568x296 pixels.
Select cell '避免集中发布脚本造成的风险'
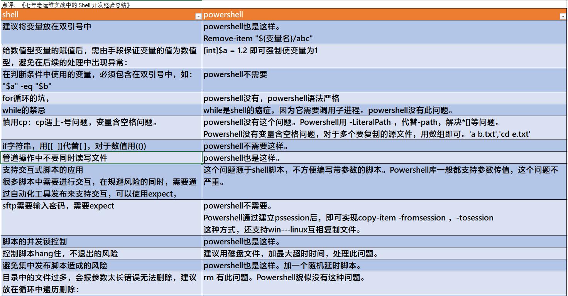tap(101, 266)
